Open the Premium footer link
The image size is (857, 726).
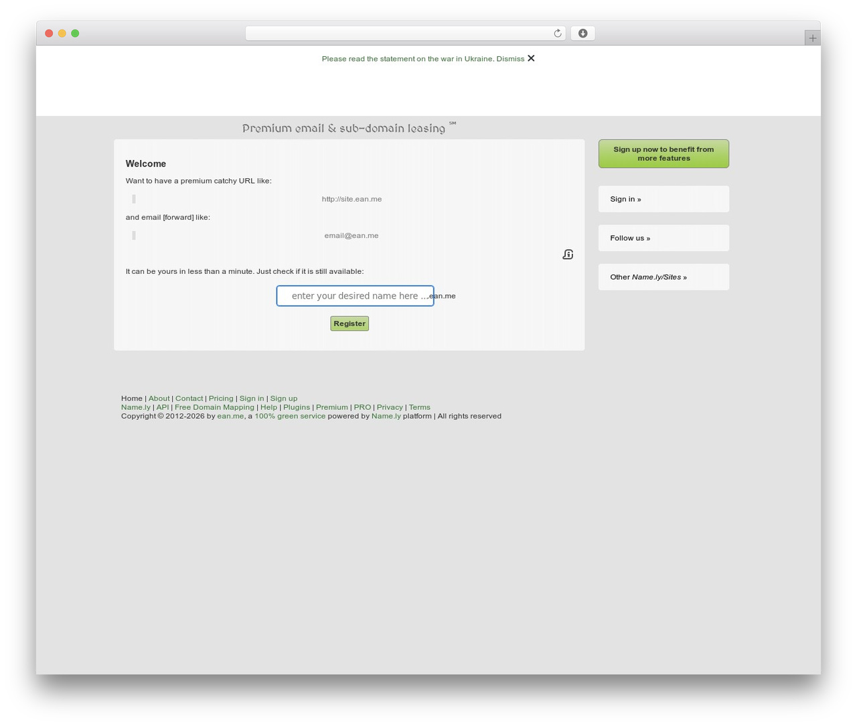pyautogui.click(x=332, y=407)
